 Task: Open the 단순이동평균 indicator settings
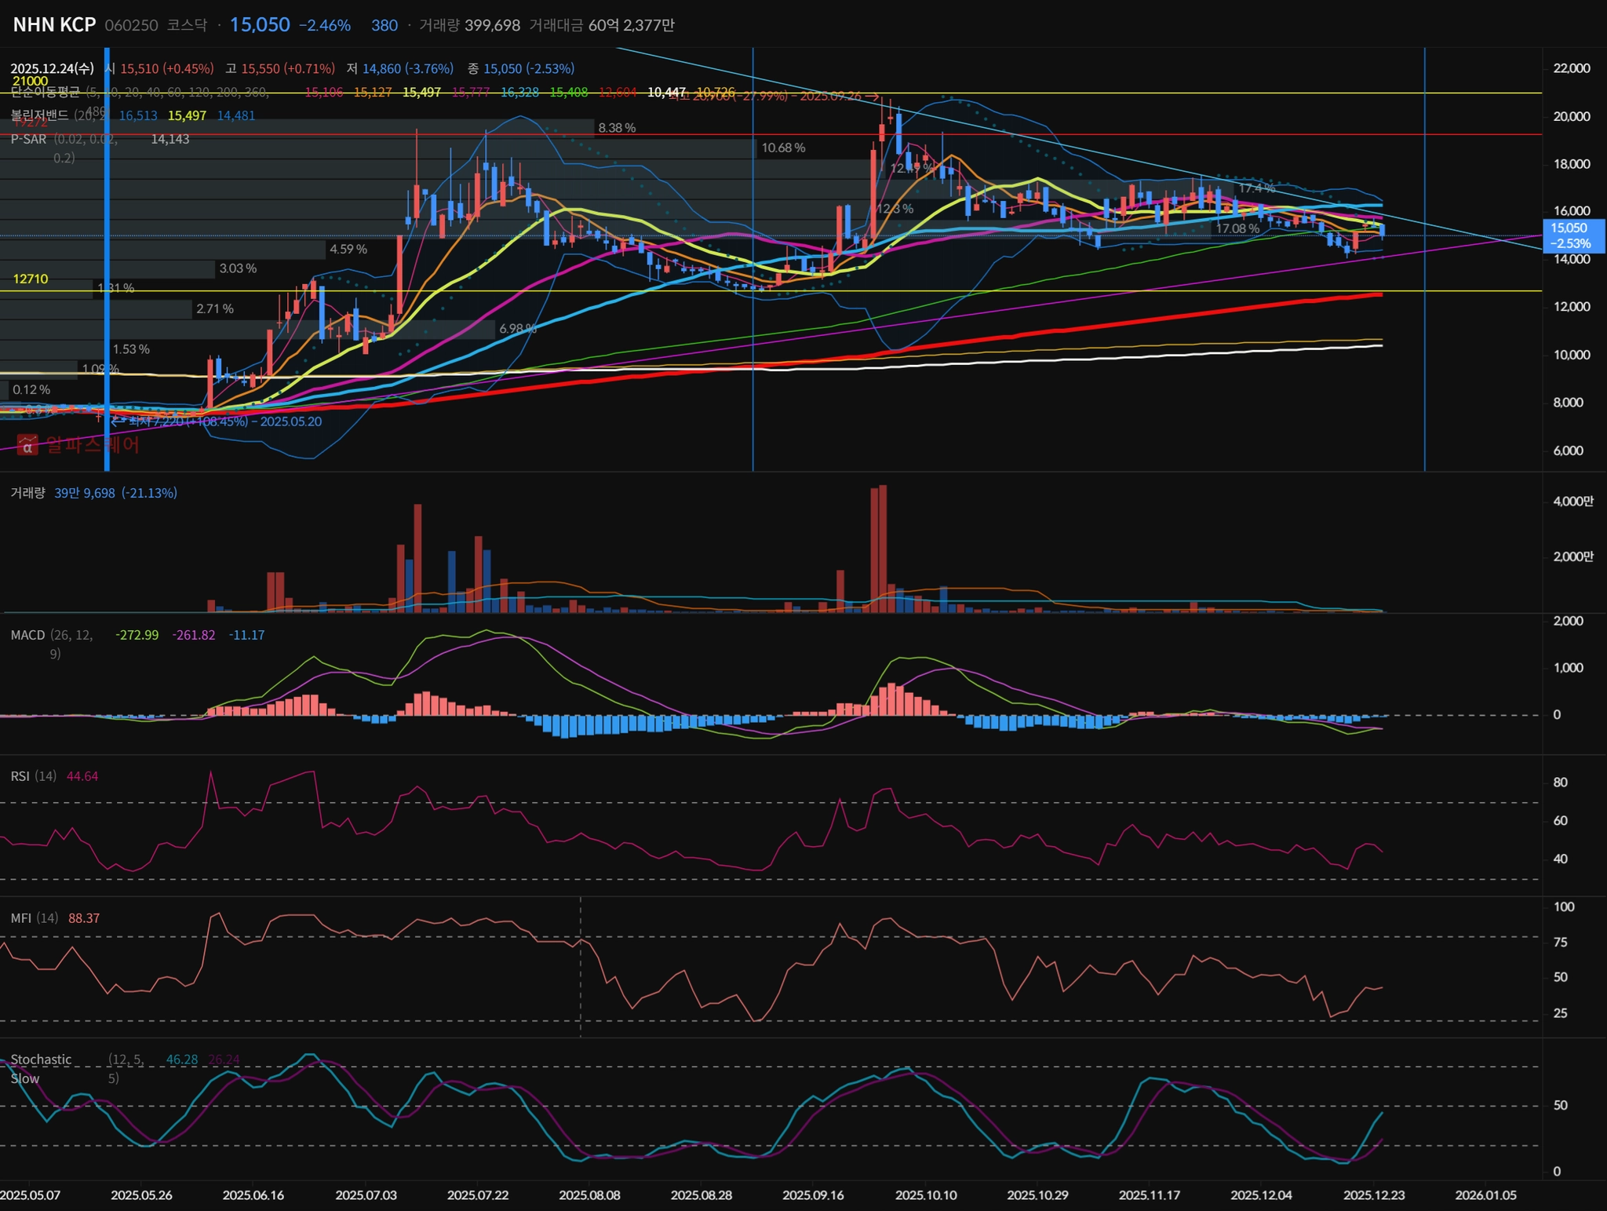(46, 93)
